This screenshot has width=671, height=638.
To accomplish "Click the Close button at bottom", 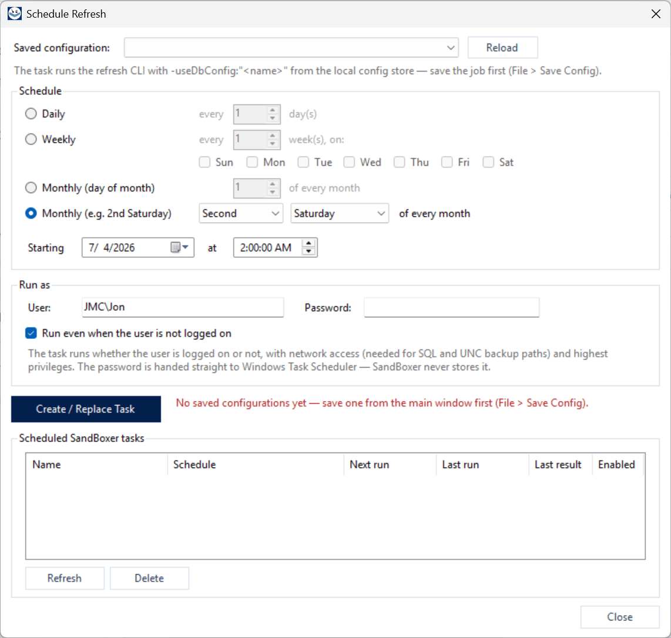I will coord(620,617).
